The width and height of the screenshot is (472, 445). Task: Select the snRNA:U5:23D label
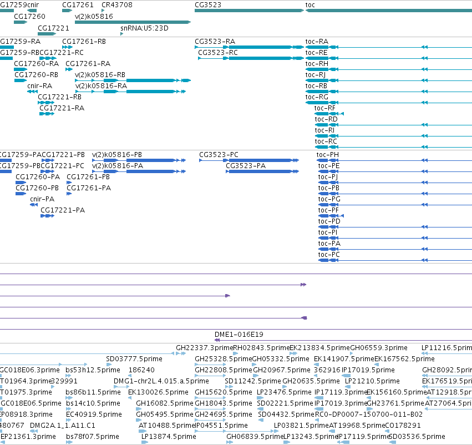pos(144,28)
